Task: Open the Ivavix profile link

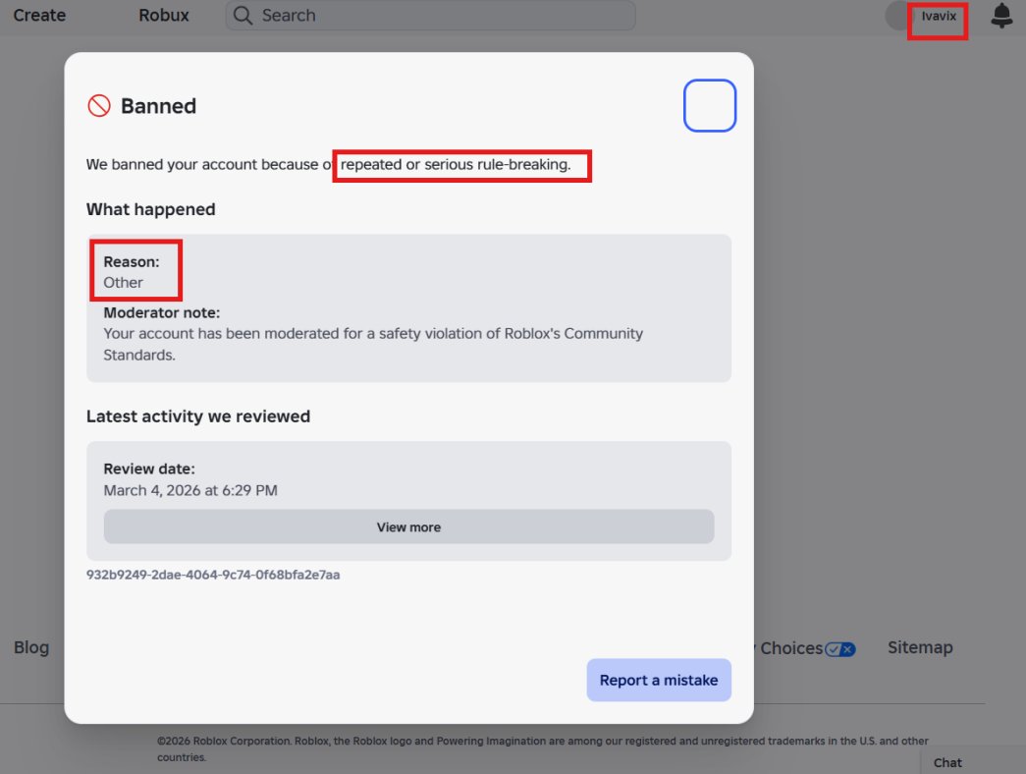Action: [939, 16]
